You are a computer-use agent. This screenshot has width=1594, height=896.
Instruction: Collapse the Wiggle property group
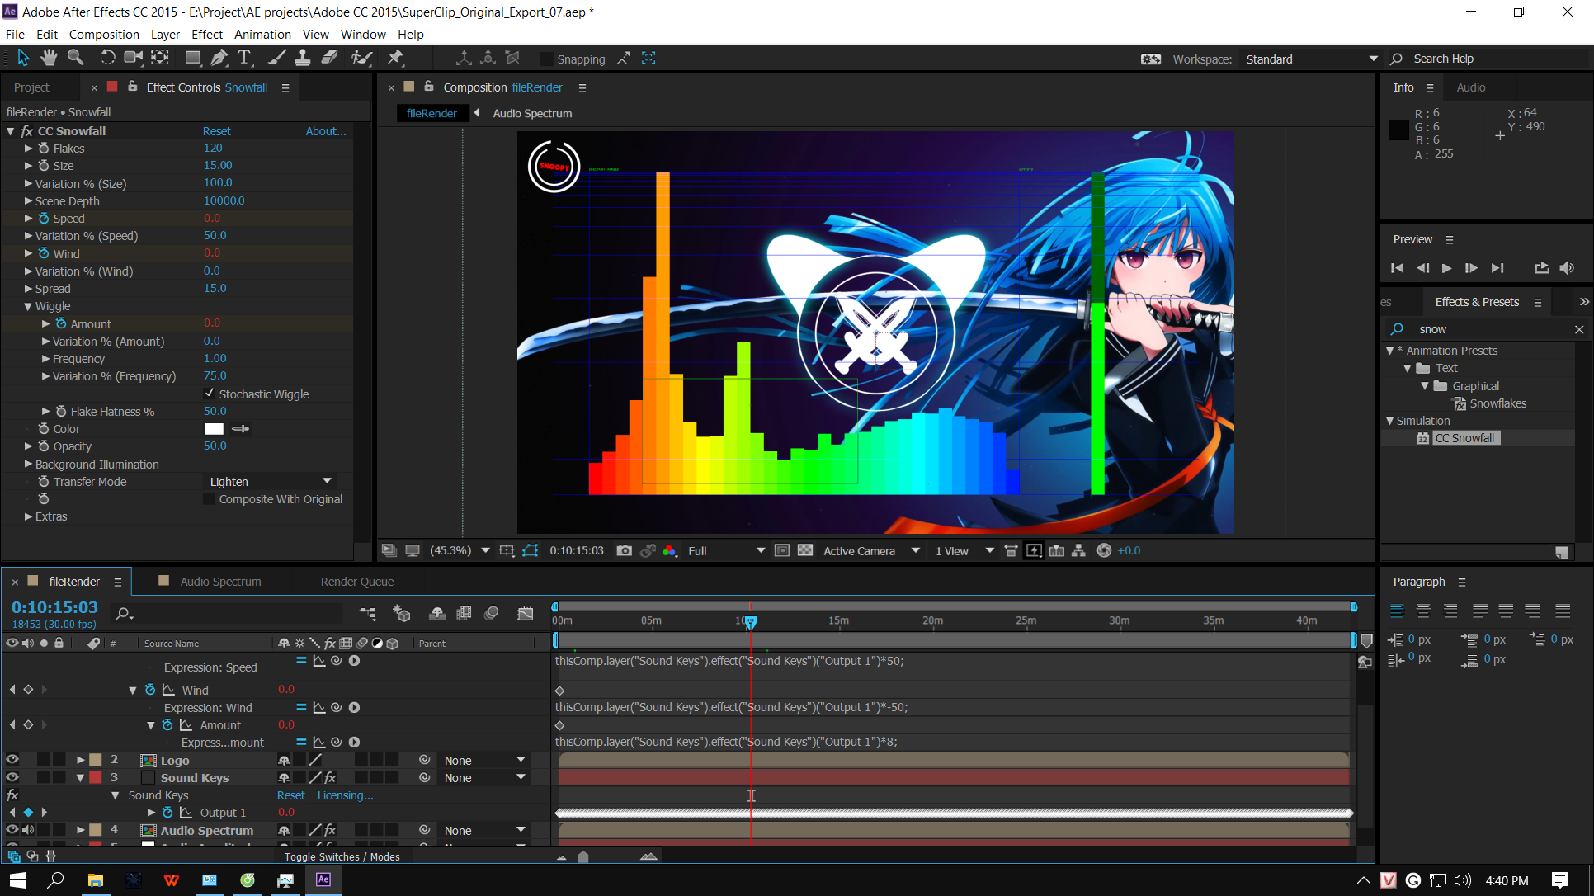coord(27,306)
